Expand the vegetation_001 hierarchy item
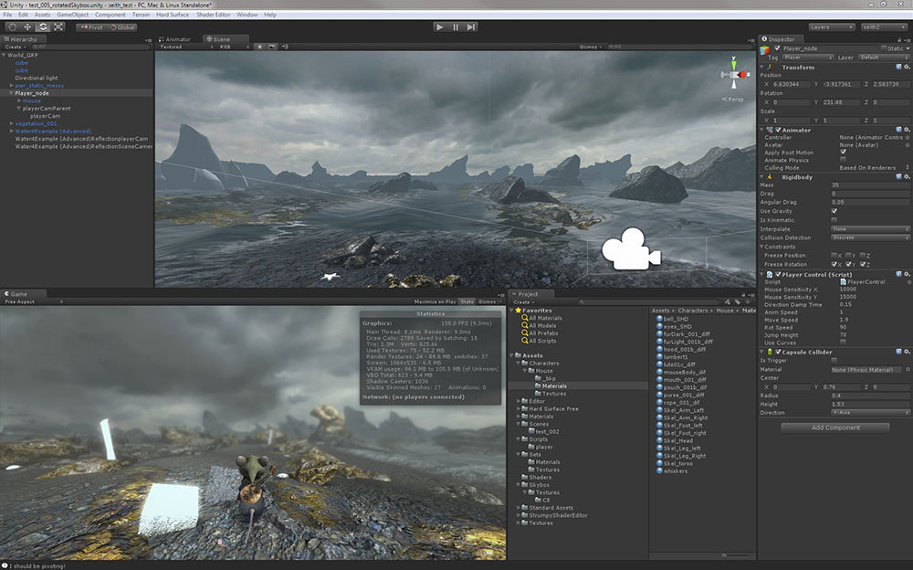913x570 pixels. point(11,123)
